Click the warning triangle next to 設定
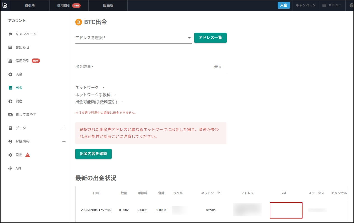Screen dimensions: 354x223 click(28, 155)
